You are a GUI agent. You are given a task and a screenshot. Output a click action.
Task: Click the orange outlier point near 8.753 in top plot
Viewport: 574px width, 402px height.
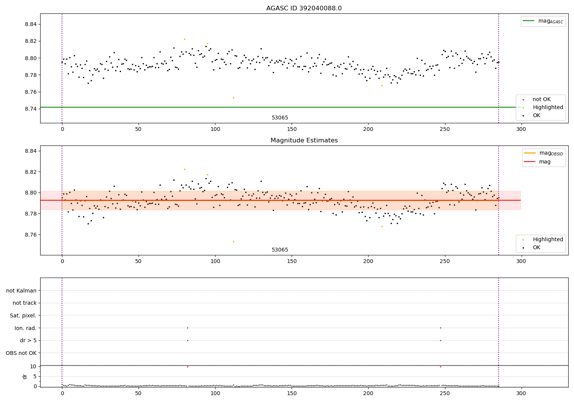[x=233, y=98]
